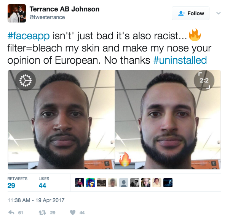
Task: Open the gear settings icon on the photo
Action: [x=26, y=80]
